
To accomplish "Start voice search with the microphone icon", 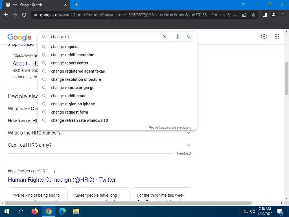I will point(178,37).
